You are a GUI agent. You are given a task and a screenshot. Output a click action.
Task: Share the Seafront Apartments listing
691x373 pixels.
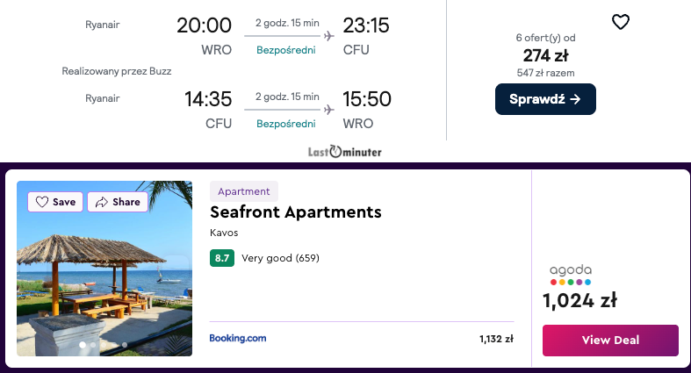[x=118, y=202]
